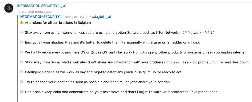Tick the box beside the change your location line

21,82
